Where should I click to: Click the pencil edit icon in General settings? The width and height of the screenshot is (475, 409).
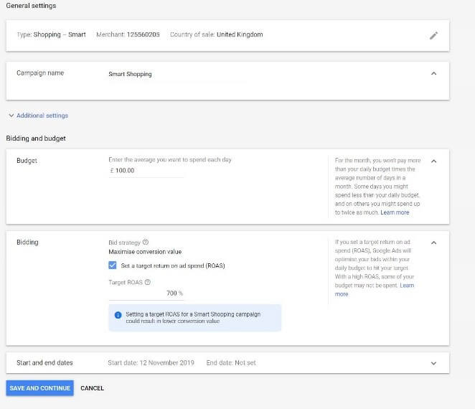point(433,35)
